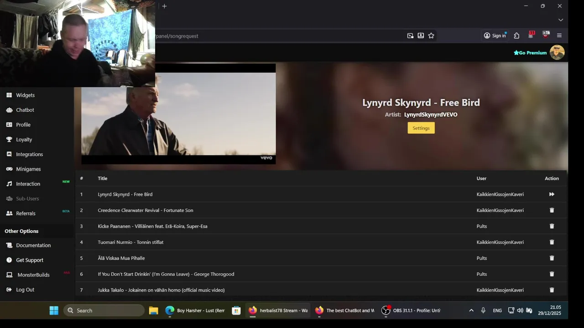Click the microphone tray icon
Image resolution: width=584 pixels, height=328 pixels.
[x=483, y=310]
